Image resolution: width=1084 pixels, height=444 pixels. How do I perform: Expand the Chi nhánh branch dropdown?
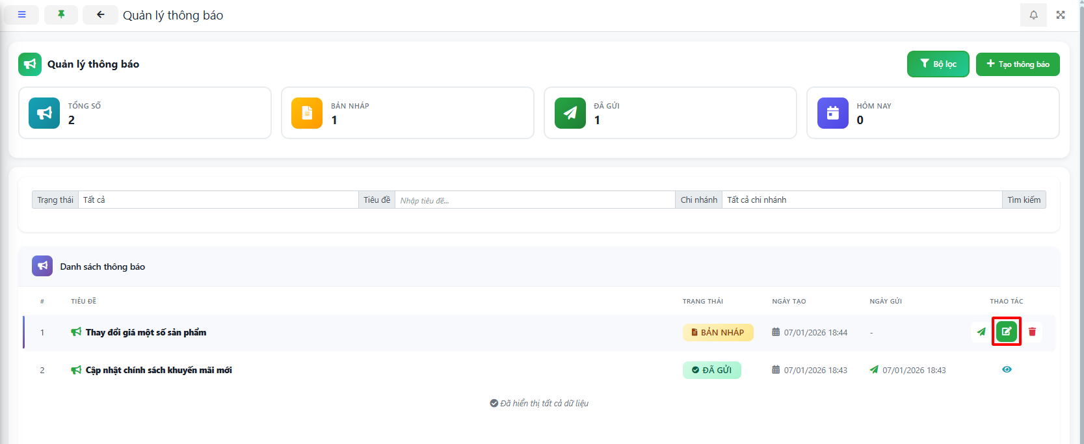(x=861, y=200)
